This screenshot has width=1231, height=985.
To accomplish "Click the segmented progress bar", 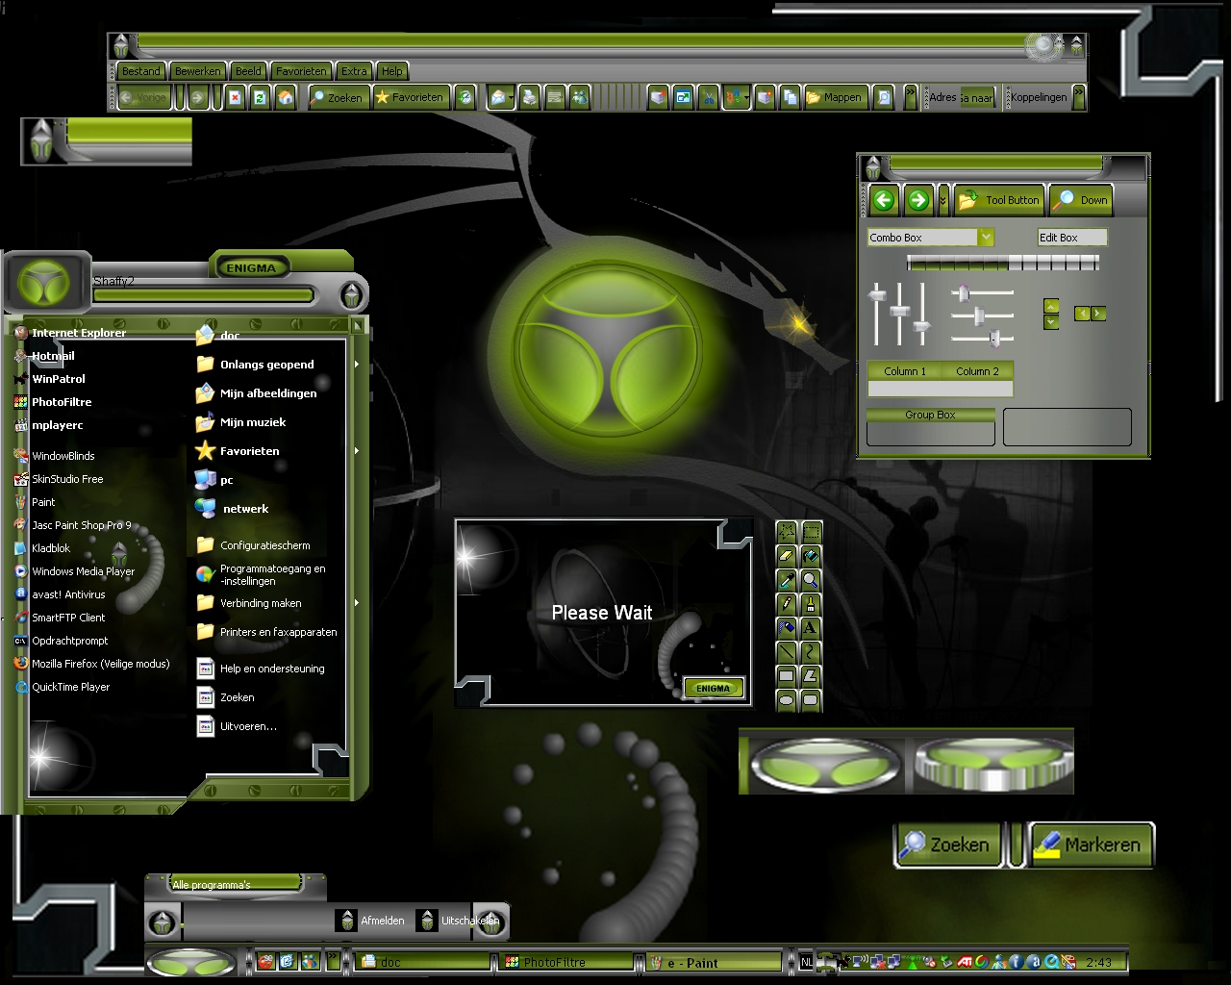I will pos(1002,263).
